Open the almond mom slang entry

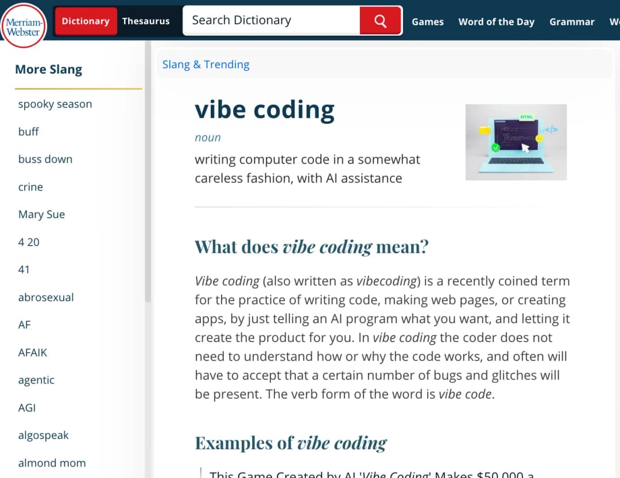click(x=52, y=463)
